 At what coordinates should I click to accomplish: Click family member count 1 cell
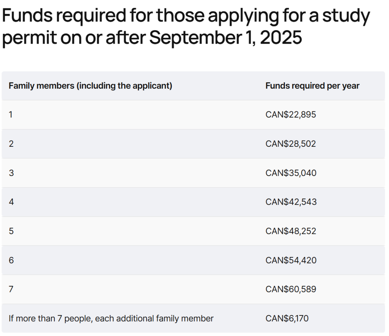coord(11,115)
